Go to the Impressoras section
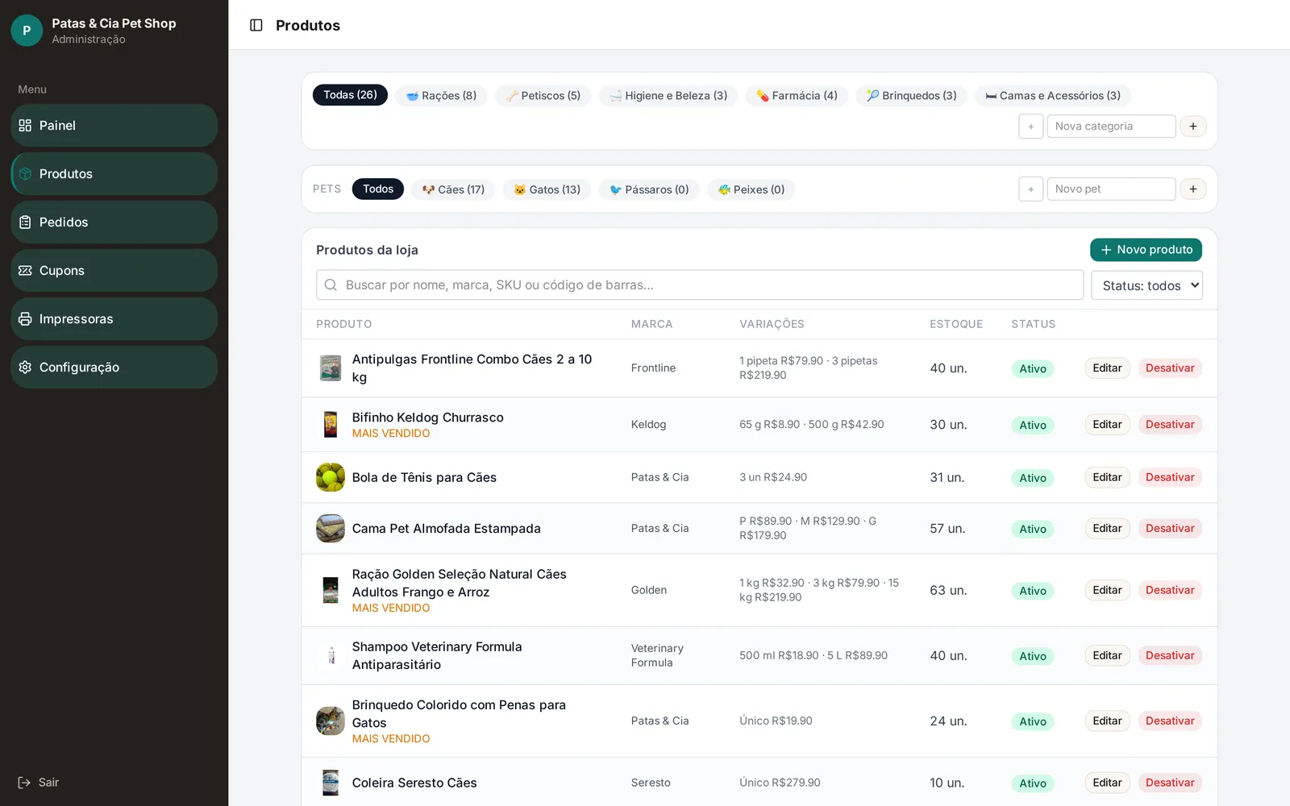 coord(114,318)
